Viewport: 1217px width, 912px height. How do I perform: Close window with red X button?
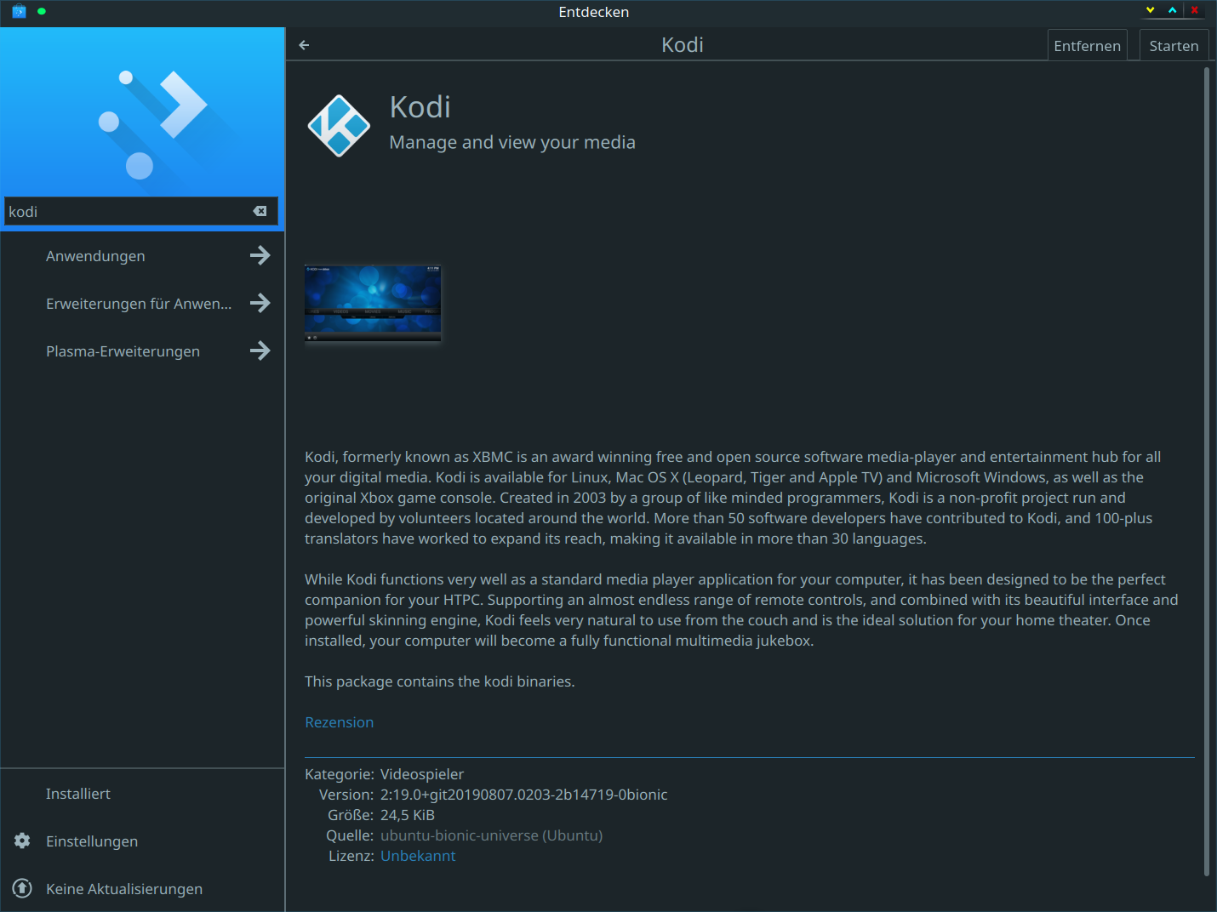click(1195, 10)
